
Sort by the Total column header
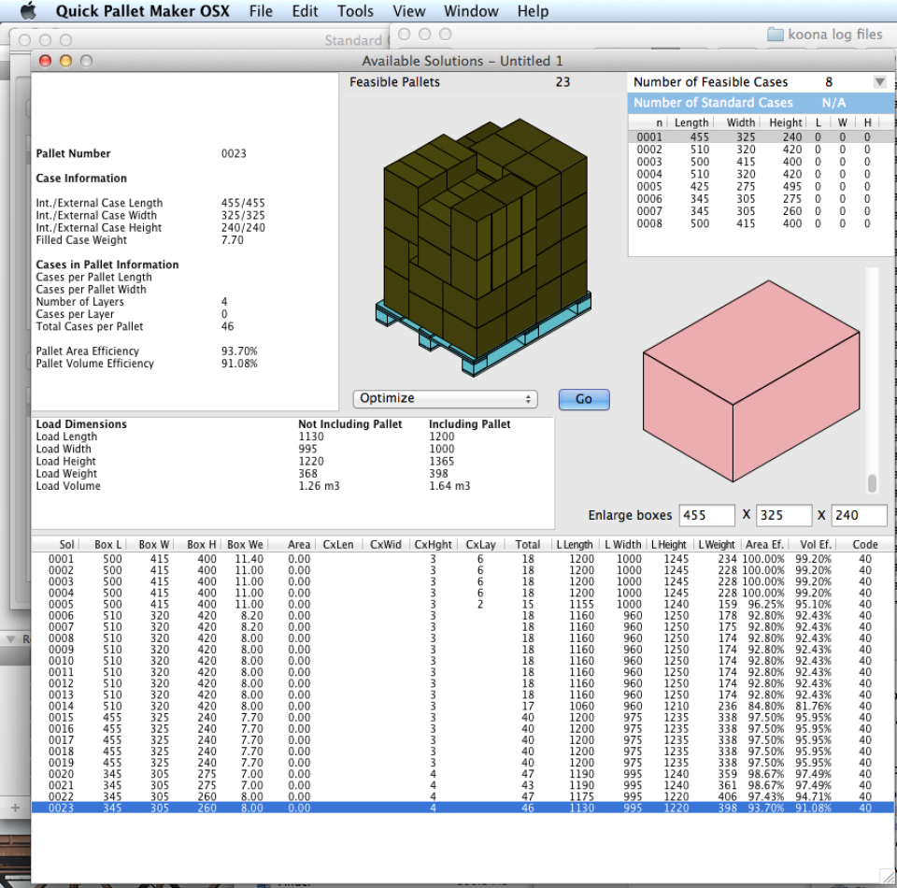point(527,544)
